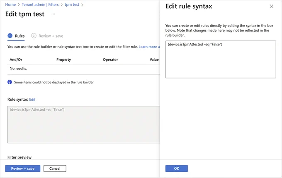Go to Home breadcrumb

pyautogui.click(x=10, y=5)
